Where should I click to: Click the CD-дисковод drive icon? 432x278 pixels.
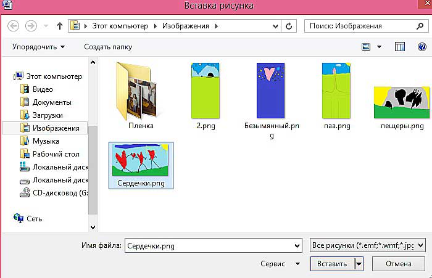[25, 192]
